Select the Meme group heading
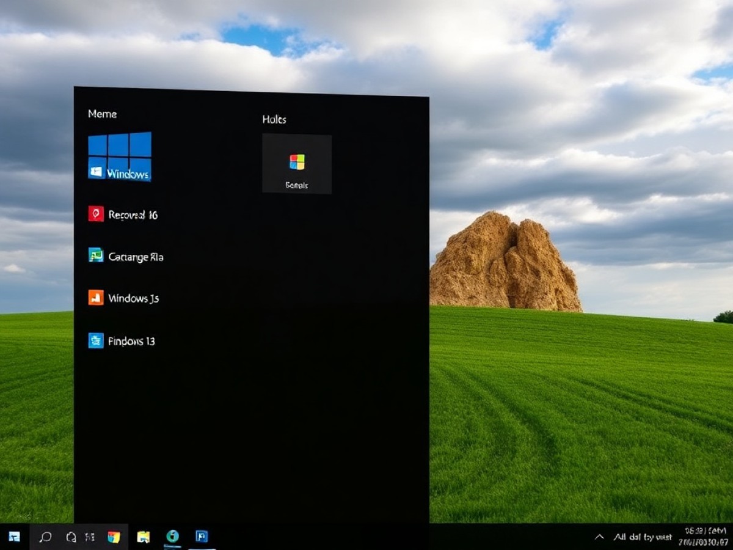Viewport: 733px width, 550px height. [x=102, y=114]
